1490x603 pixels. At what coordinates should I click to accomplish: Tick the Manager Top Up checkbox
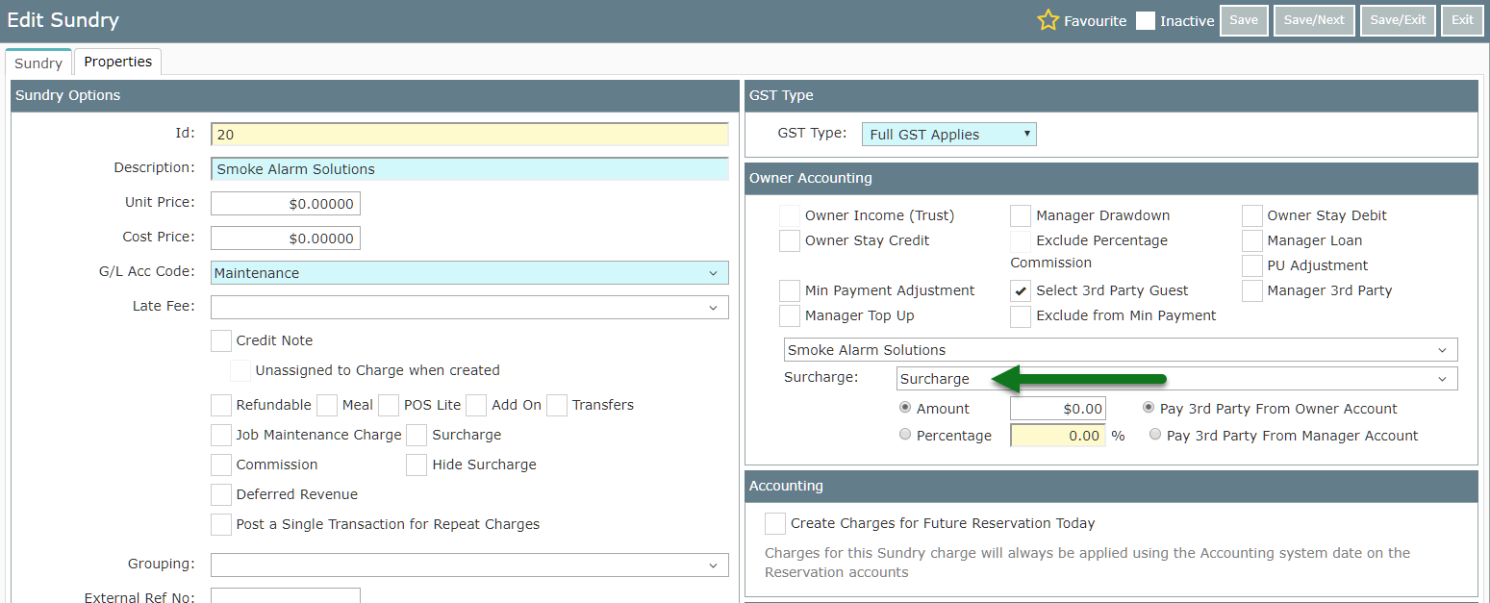point(790,315)
